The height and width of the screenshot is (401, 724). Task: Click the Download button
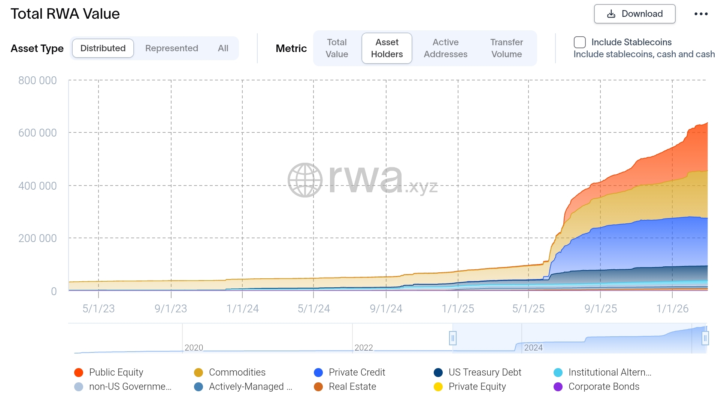[x=634, y=14]
